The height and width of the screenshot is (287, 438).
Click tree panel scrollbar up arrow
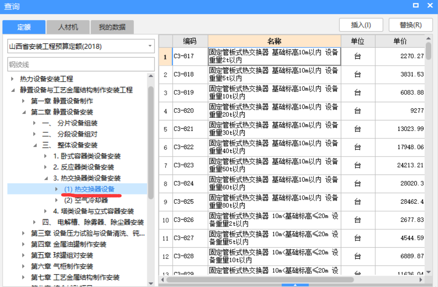pyautogui.click(x=151, y=76)
